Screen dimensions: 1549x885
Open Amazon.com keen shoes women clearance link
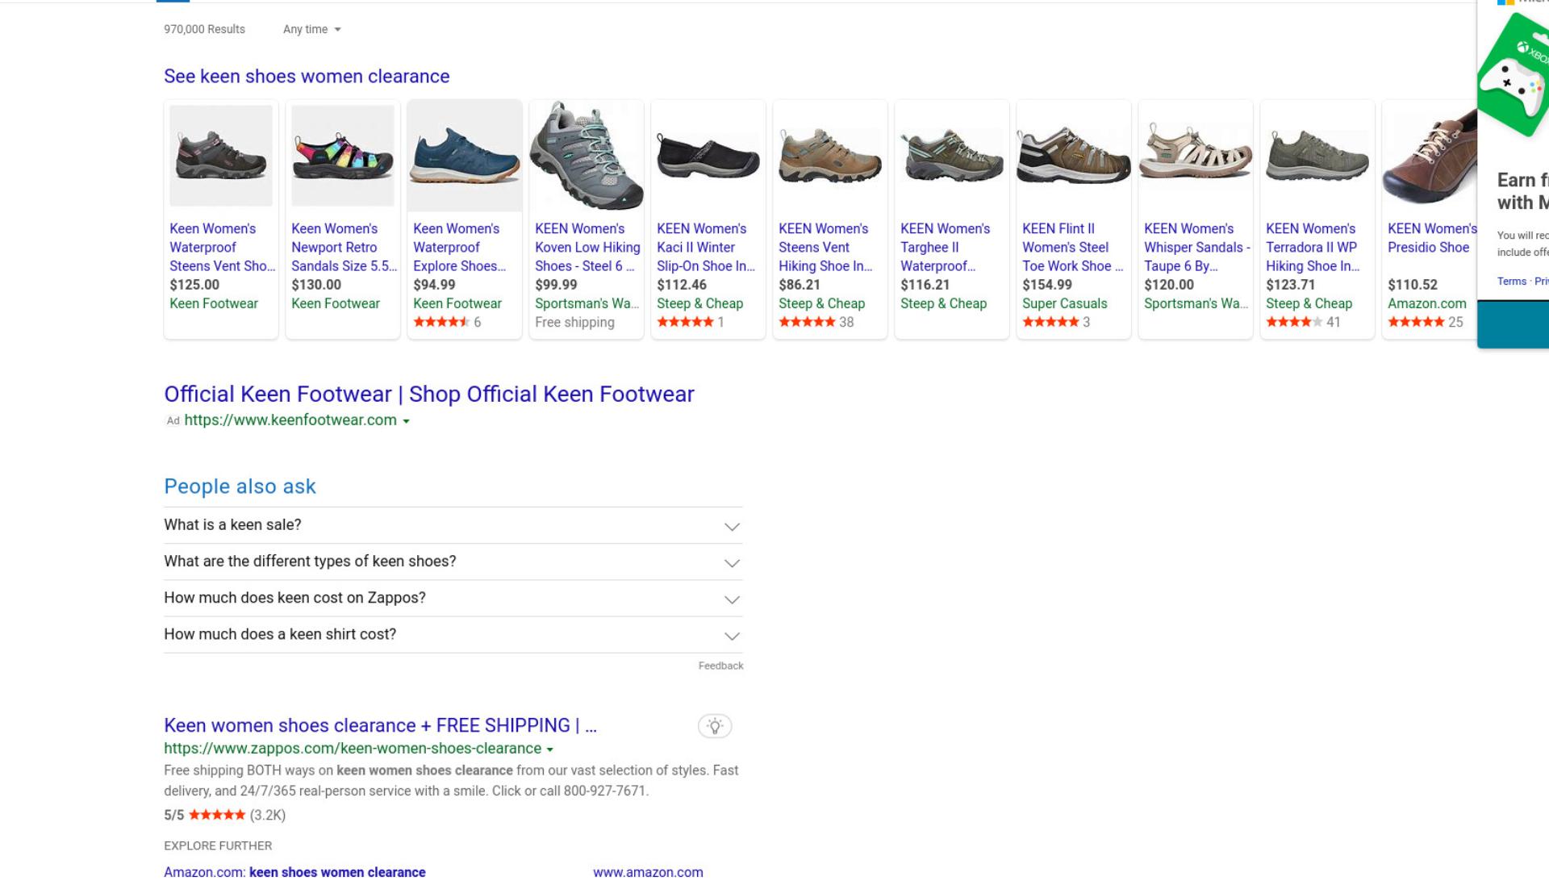tap(294, 872)
